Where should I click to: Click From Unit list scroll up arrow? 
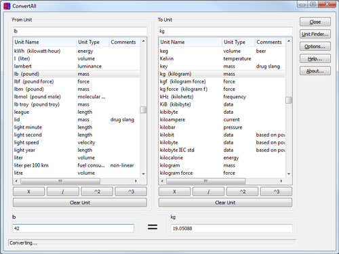tap(143, 41)
